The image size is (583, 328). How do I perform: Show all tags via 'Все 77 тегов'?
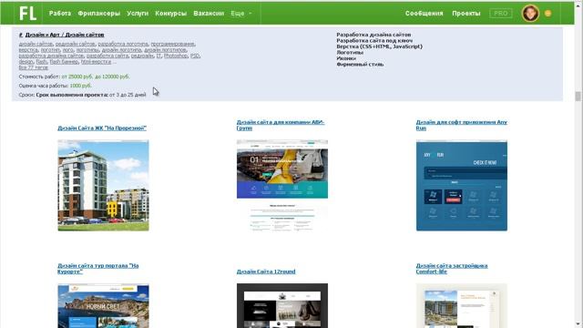click(34, 67)
